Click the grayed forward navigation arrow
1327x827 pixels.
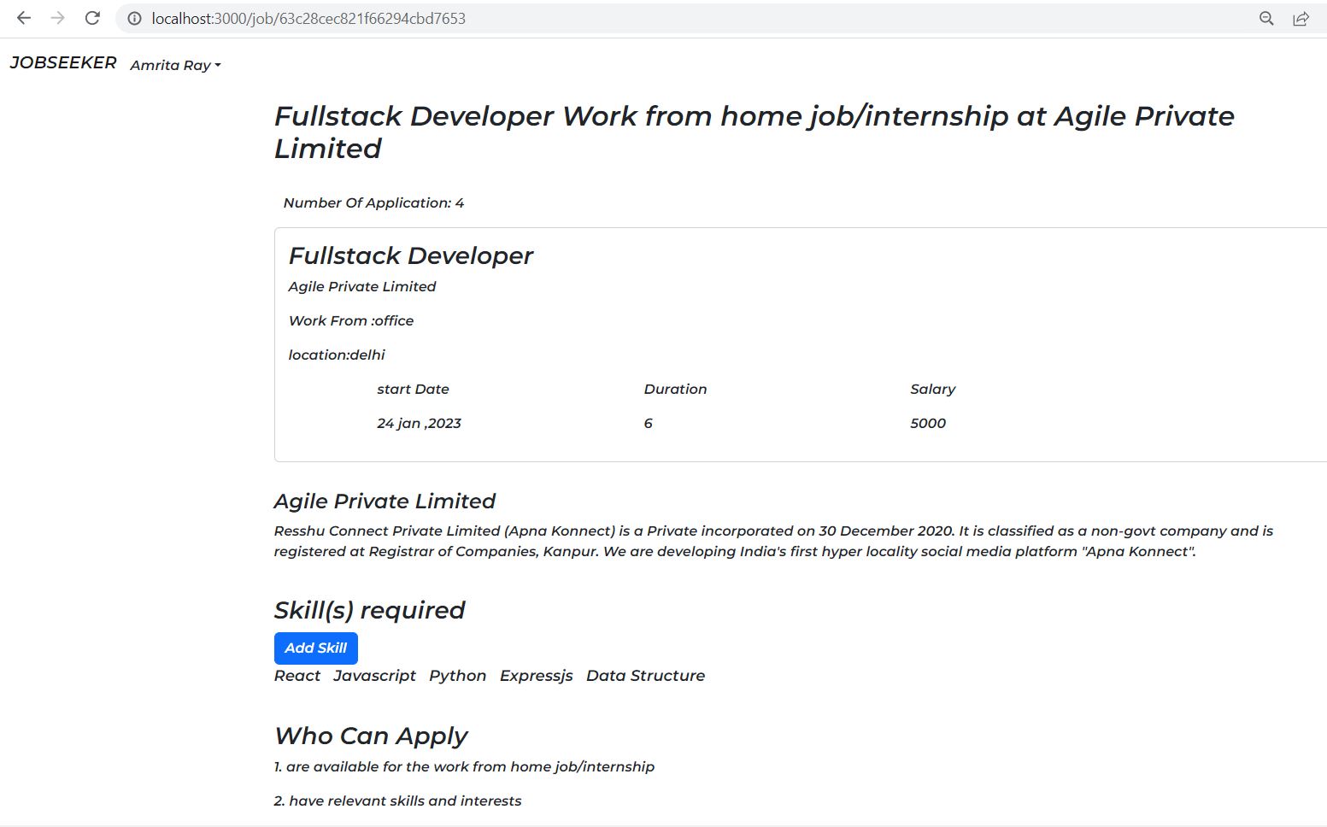point(57,17)
